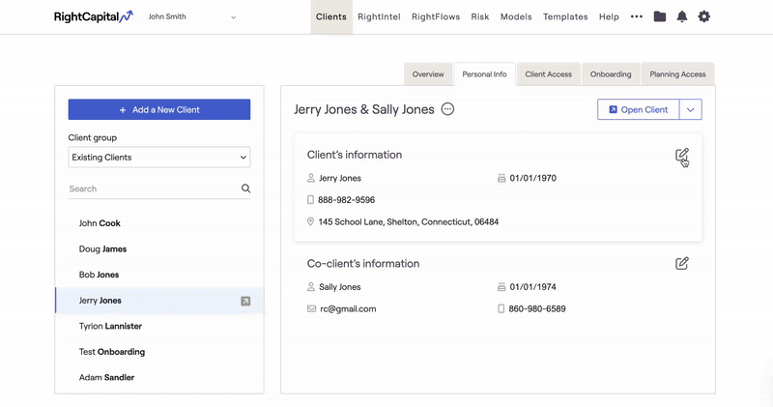Switch to the Overview tab
Image resolution: width=773 pixels, height=407 pixels.
428,74
